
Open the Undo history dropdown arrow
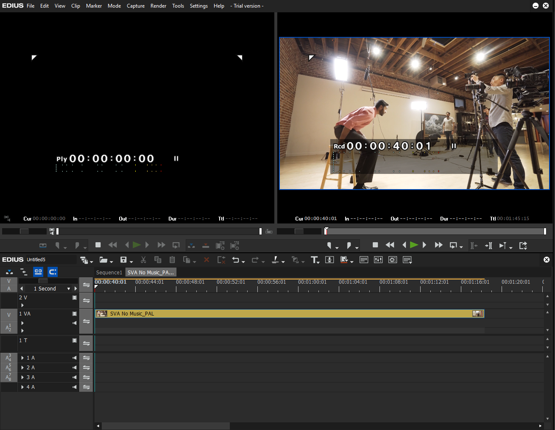243,262
